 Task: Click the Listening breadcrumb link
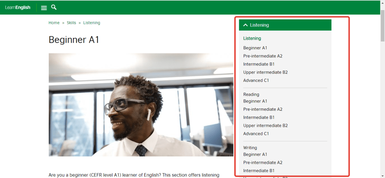point(92,23)
